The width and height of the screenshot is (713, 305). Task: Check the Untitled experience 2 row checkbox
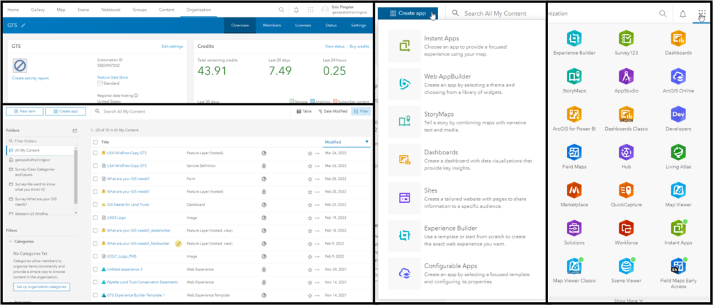point(95,269)
